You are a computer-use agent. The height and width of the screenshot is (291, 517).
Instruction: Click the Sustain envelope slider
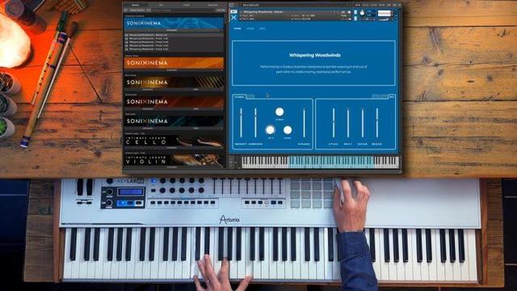click(x=363, y=123)
